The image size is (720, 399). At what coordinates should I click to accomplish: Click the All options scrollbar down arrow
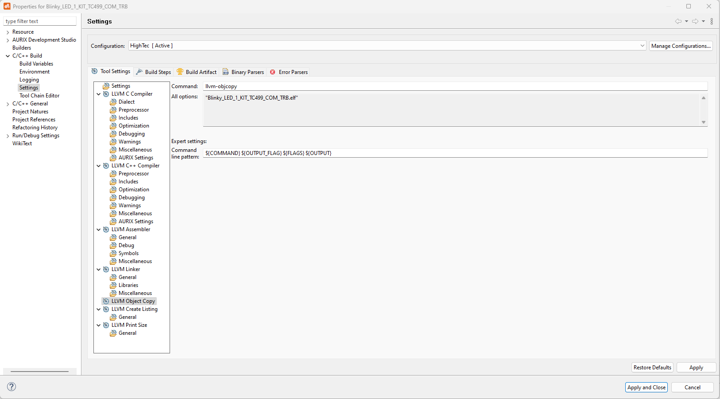pyautogui.click(x=703, y=122)
